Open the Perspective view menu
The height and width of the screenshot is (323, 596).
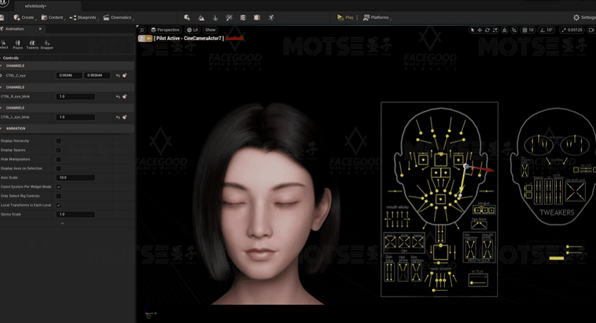[x=165, y=30]
